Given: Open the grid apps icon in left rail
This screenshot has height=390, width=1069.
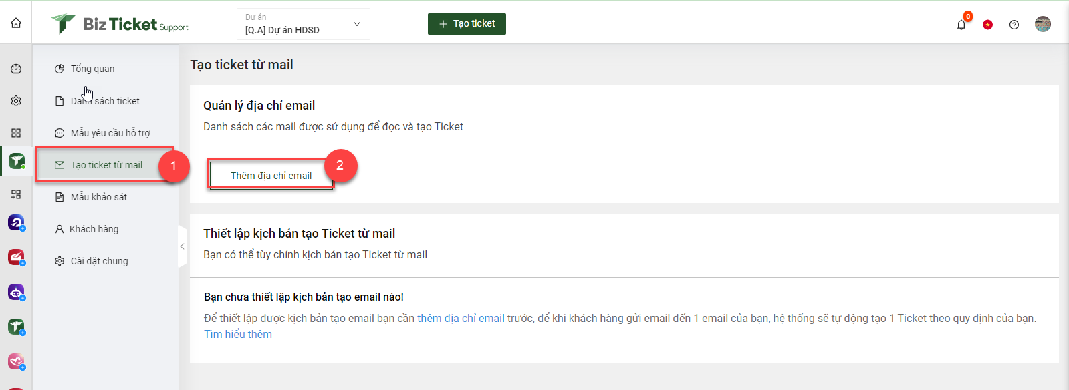Looking at the screenshot, I should 16,133.
